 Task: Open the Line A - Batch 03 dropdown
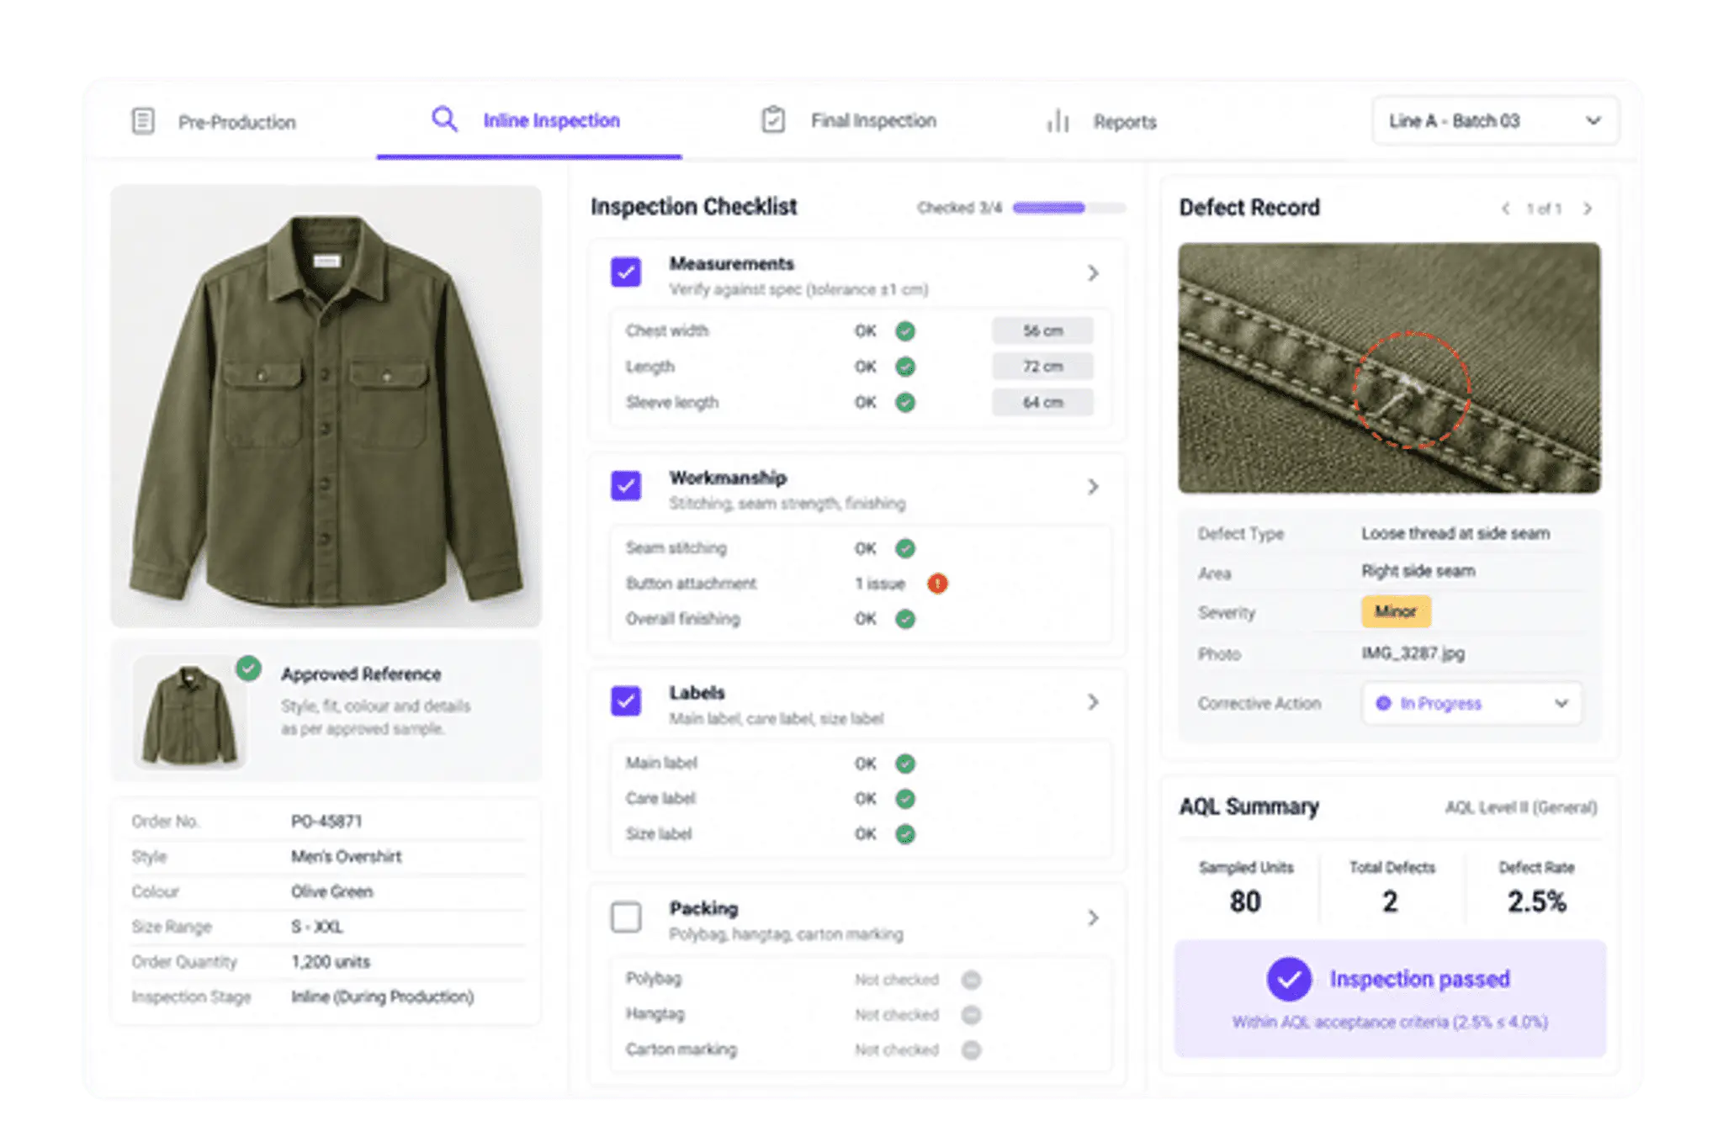(x=1495, y=121)
